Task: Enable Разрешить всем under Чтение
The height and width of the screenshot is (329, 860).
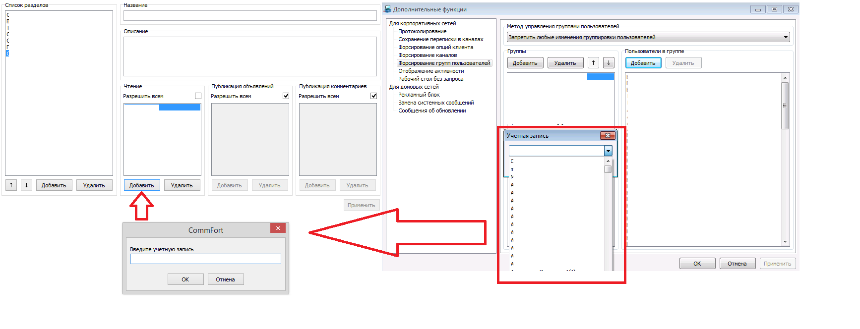Action: point(198,96)
